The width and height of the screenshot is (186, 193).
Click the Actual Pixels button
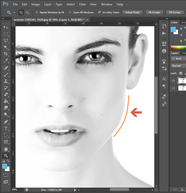point(133,13)
